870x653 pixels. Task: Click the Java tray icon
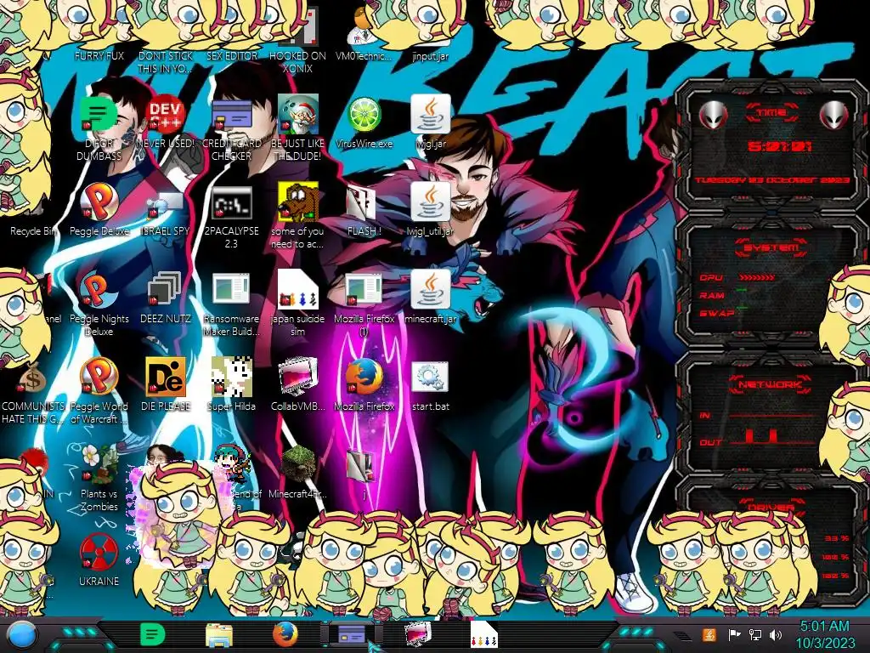click(709, 634)
